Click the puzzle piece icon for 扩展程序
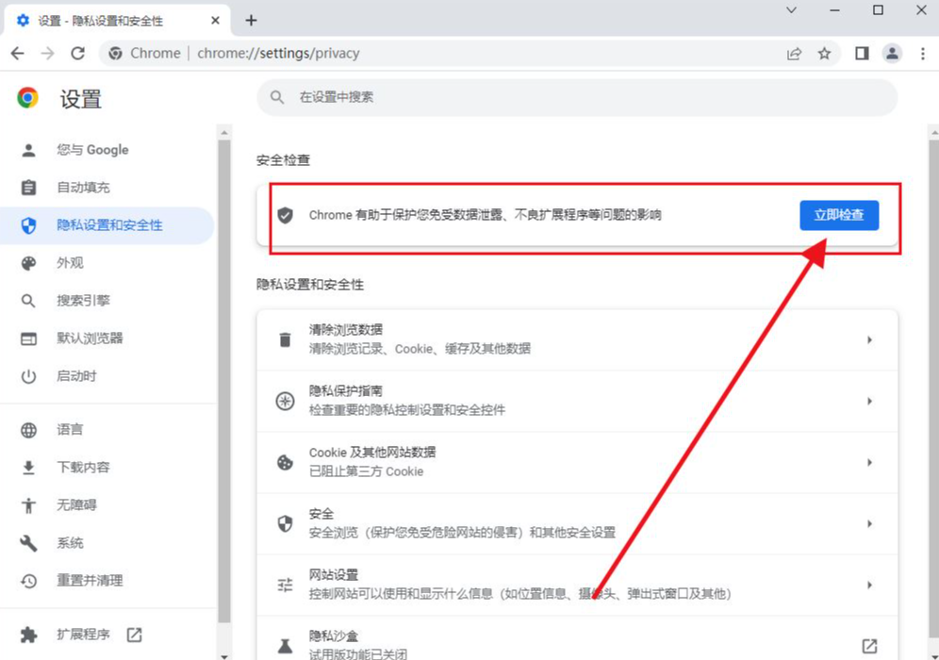 (28, 635)
